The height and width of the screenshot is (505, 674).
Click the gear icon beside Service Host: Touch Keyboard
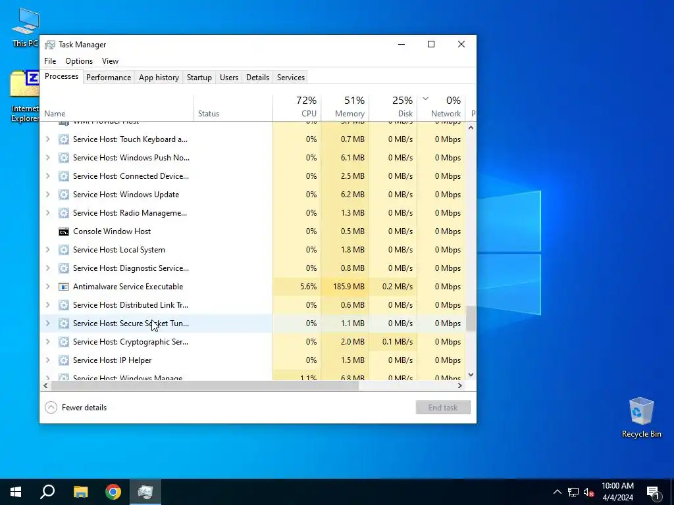tap(64, 139)
